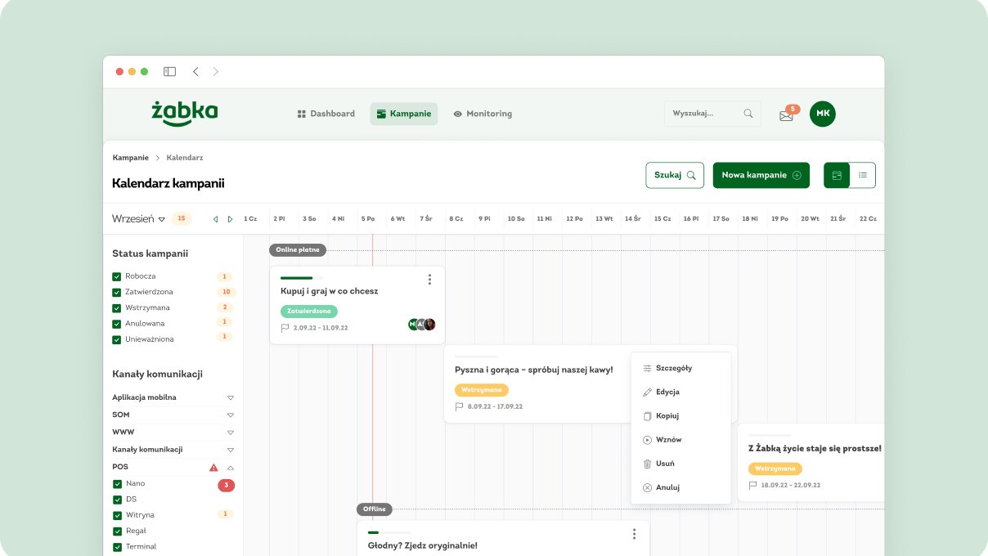
Task: Click progress bar on Kupuj i graj card
Action: tap(302, 278)
